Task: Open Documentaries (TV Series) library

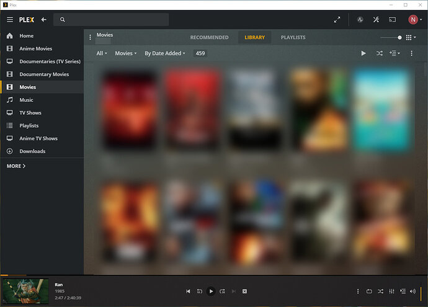Action: [x=42, y=61]
